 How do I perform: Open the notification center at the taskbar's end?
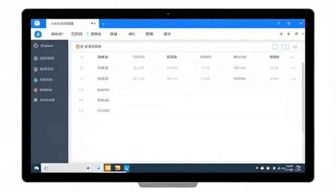[x=298, y=168]
